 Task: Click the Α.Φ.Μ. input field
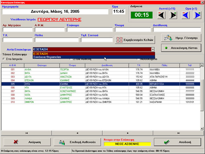tap(50, 30)
